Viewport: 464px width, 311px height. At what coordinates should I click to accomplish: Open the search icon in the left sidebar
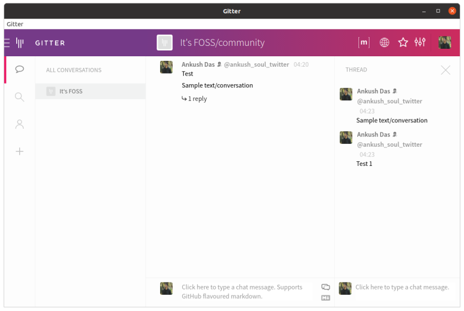(20, 97)
